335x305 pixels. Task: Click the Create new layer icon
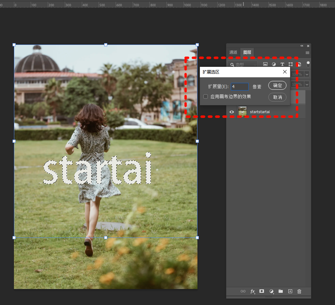click(290, 291)
